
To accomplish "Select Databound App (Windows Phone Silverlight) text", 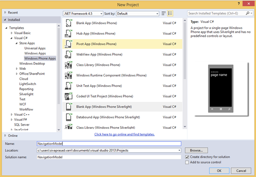I will tap(108, 117).
